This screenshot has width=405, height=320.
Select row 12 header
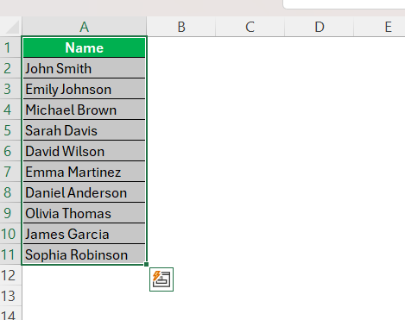coord(10,275)
